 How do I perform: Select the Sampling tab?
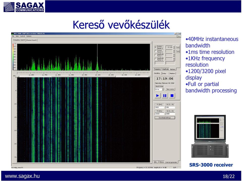coord(157,73)
